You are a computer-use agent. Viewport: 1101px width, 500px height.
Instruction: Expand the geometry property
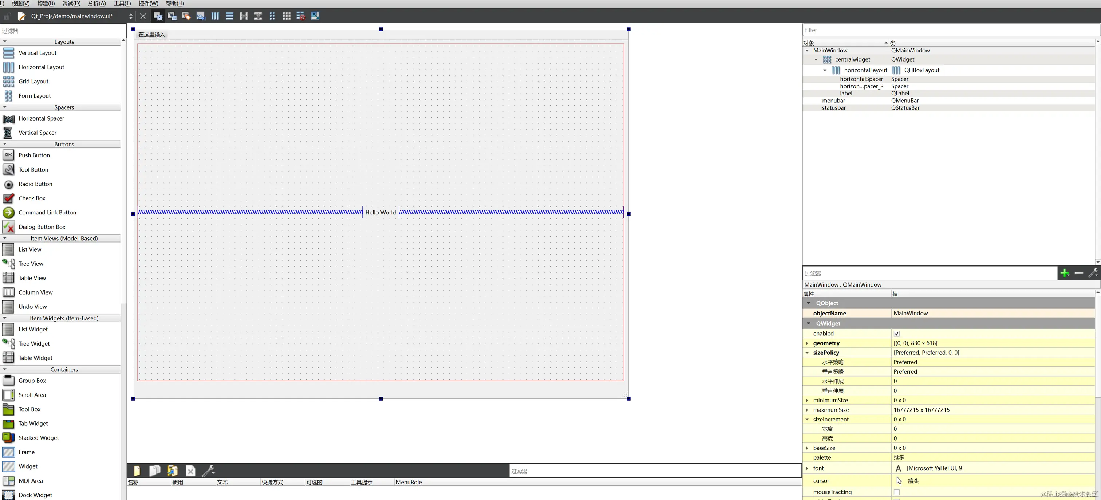coord(807,343)
